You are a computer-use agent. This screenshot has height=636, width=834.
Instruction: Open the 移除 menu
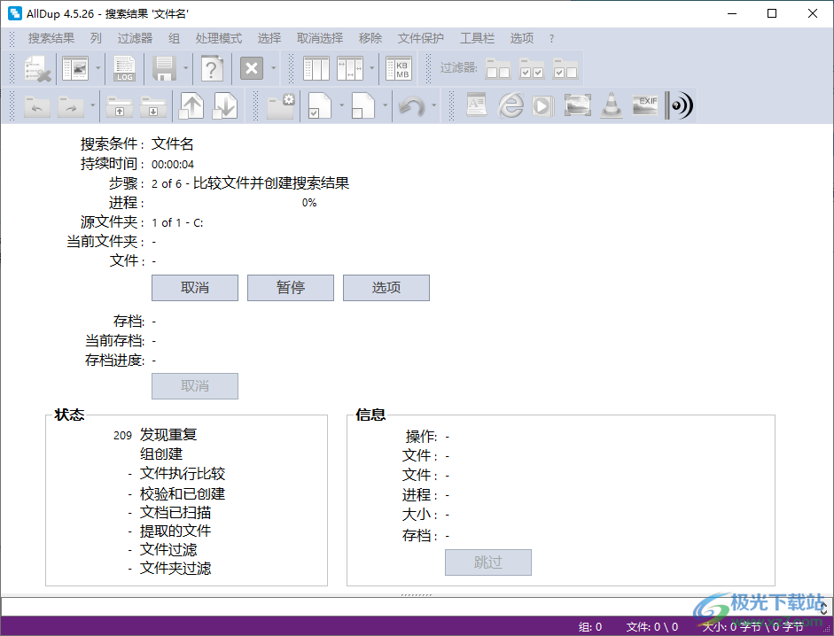370,38
